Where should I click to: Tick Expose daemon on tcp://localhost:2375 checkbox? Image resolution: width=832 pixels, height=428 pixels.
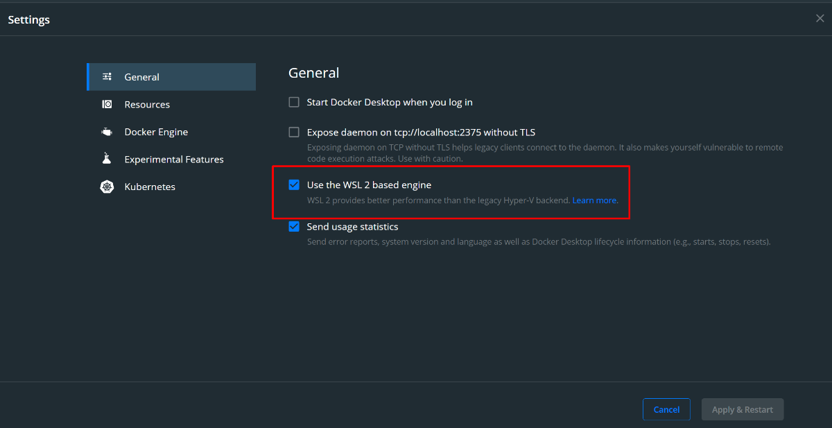pyautogui.click(x=294, y=132)
